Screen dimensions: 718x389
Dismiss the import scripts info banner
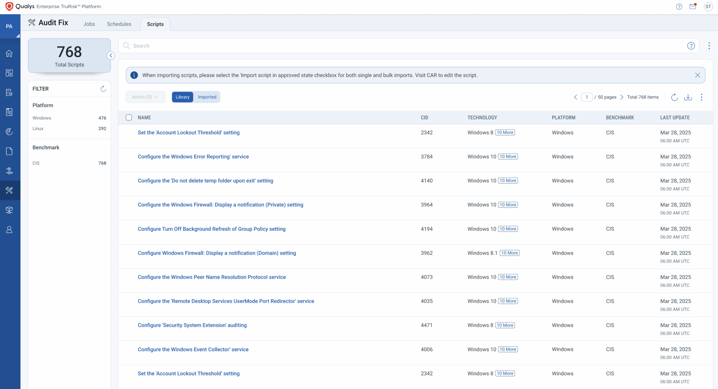point(697,75)
